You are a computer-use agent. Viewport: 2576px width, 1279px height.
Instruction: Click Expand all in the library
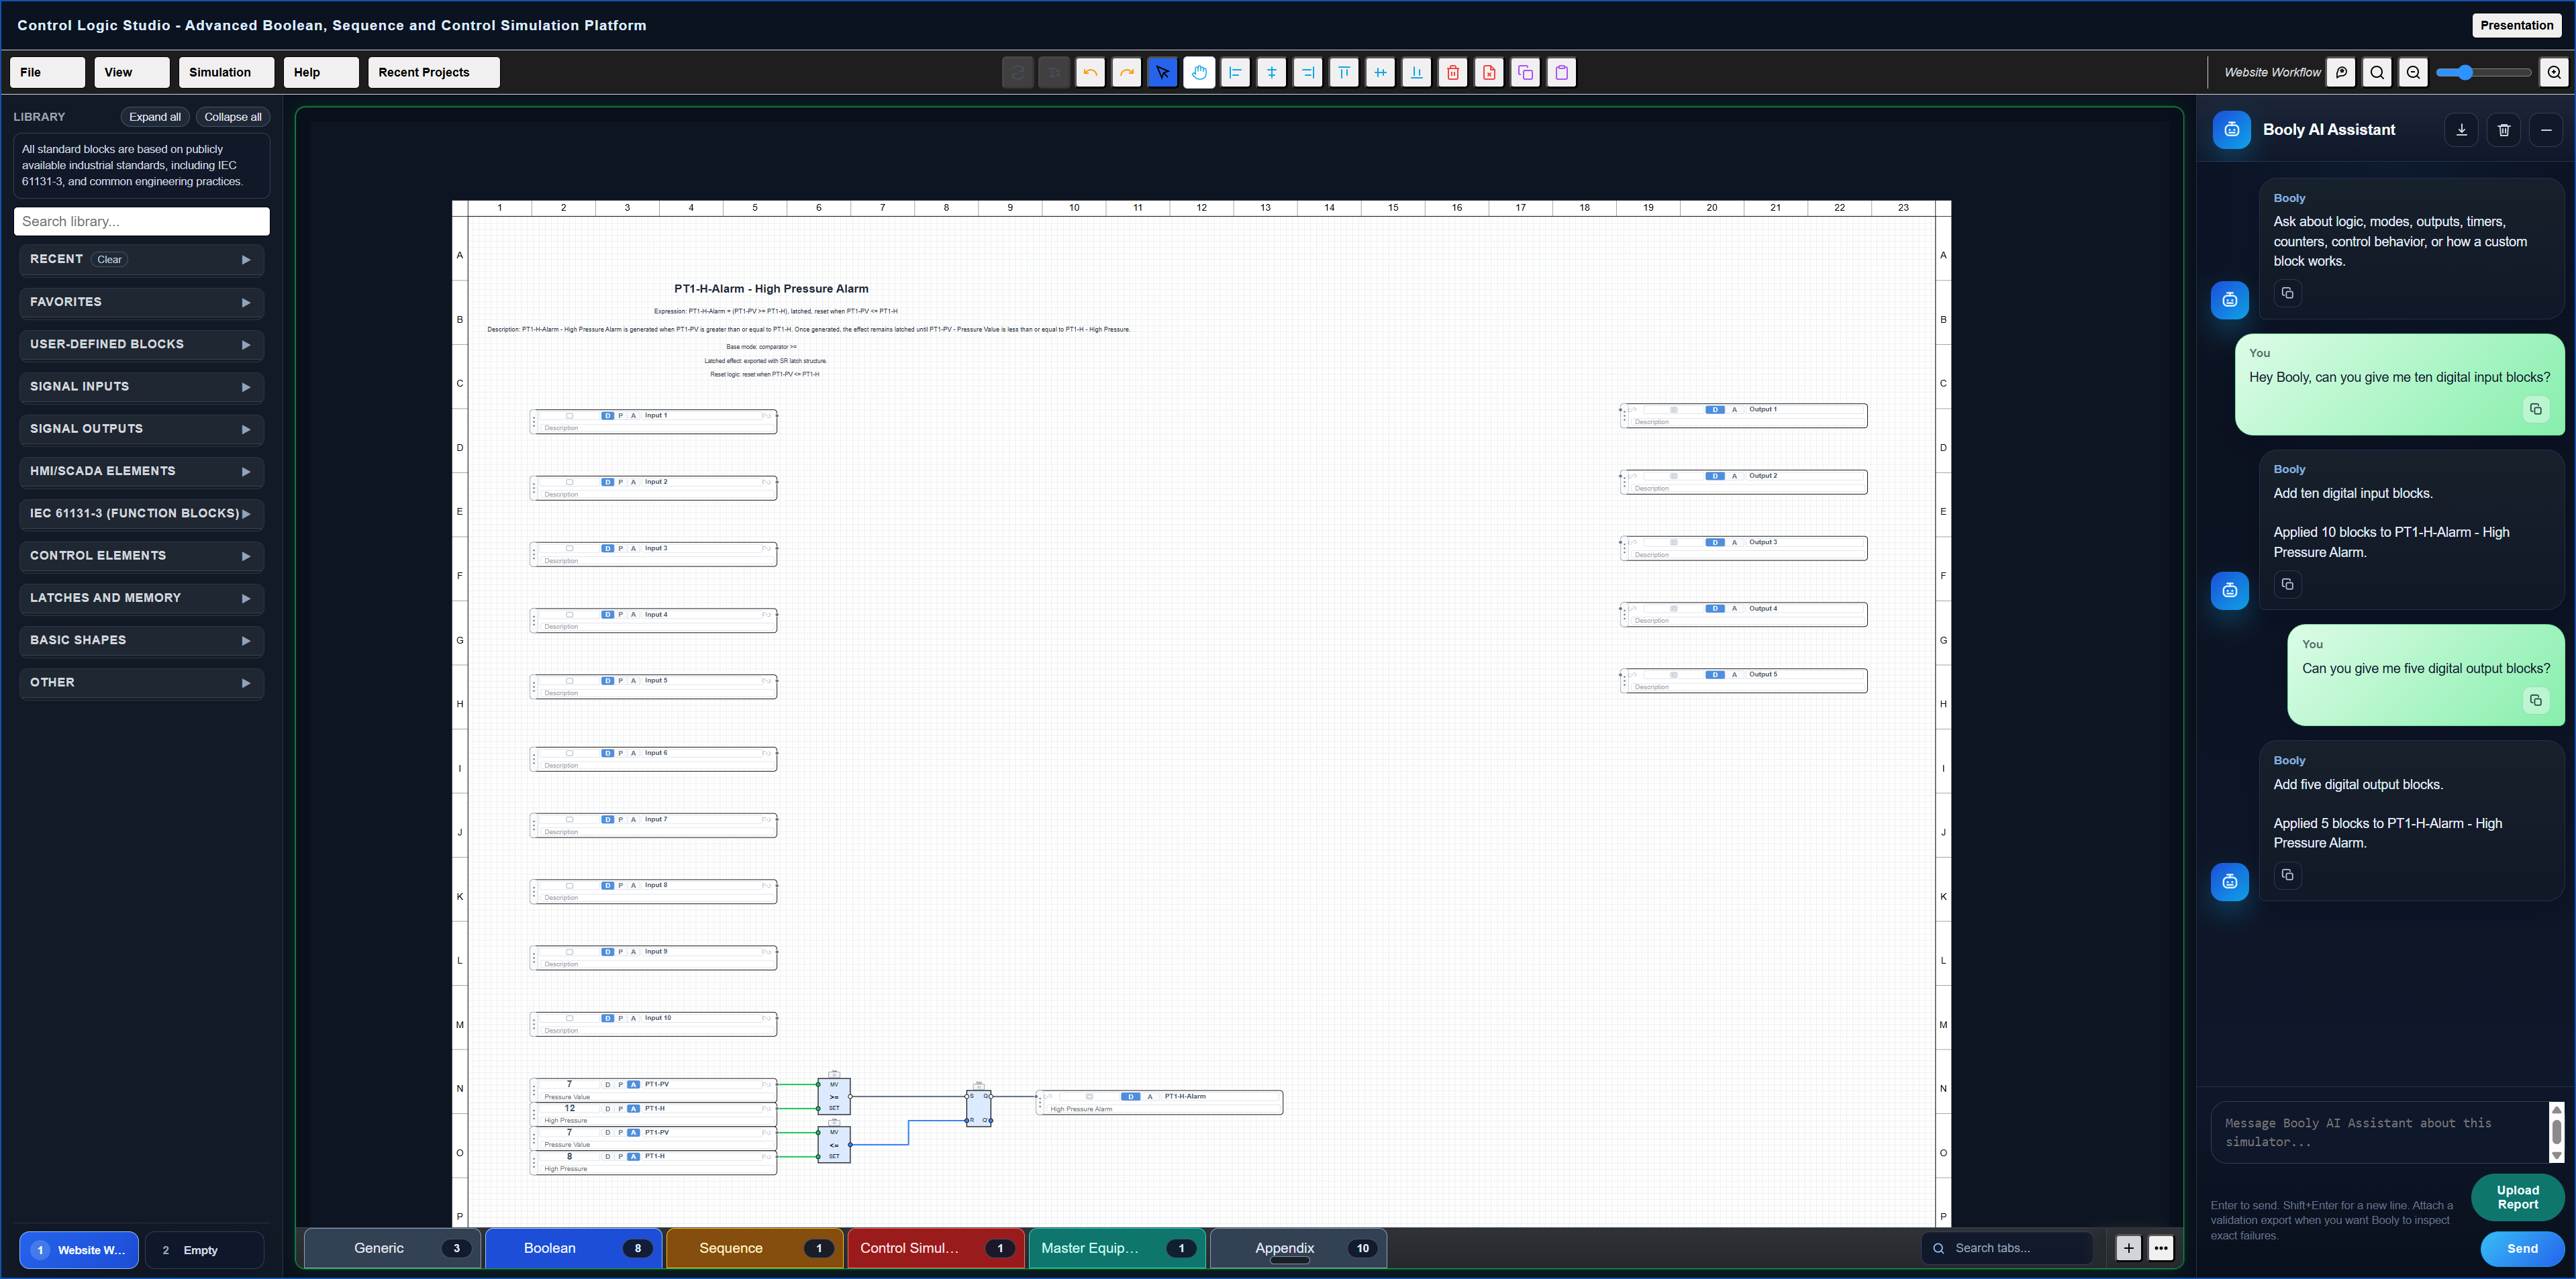(x=155, y=117)
